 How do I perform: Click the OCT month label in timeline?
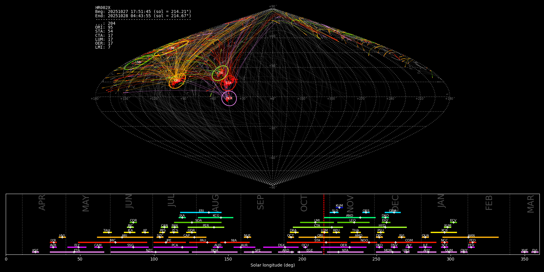304,203
